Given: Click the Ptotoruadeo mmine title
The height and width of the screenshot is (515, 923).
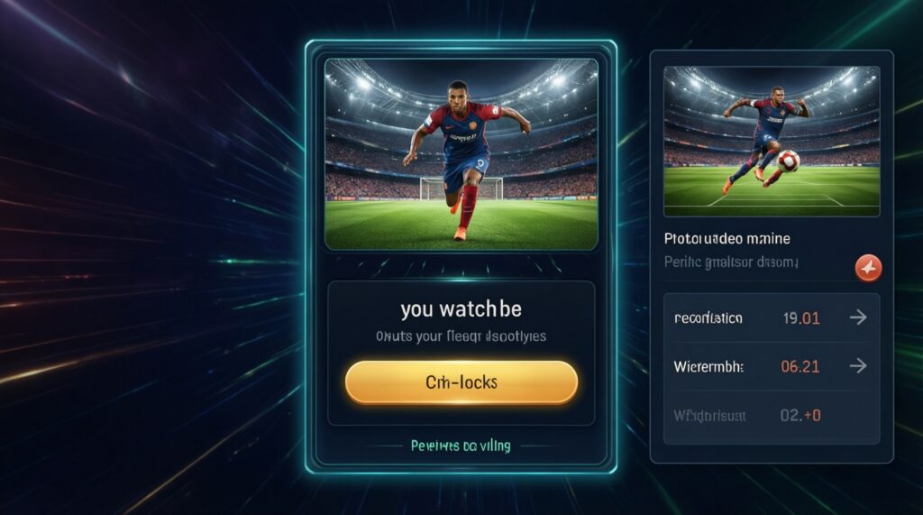Looking at the screenshot, I should point(727,239).
